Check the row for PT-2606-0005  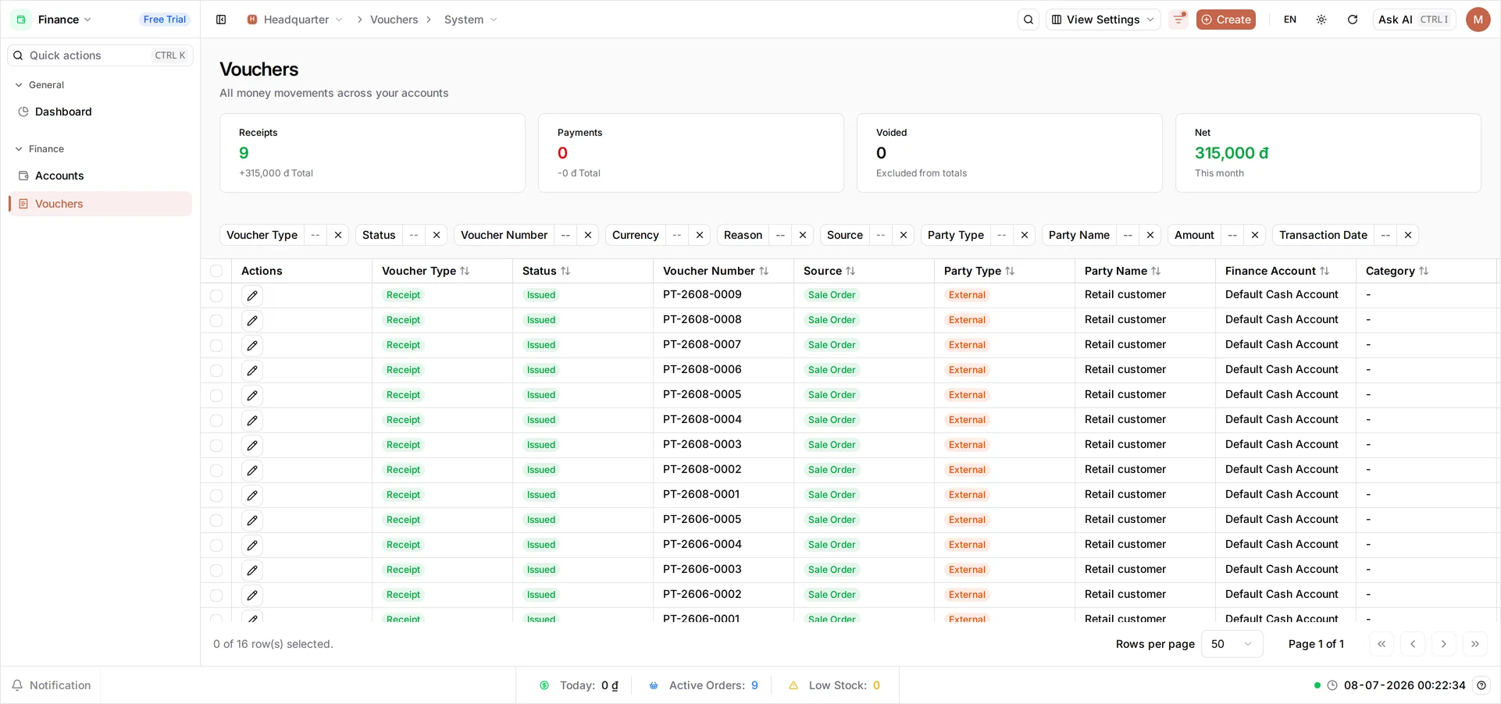[216, 521]
